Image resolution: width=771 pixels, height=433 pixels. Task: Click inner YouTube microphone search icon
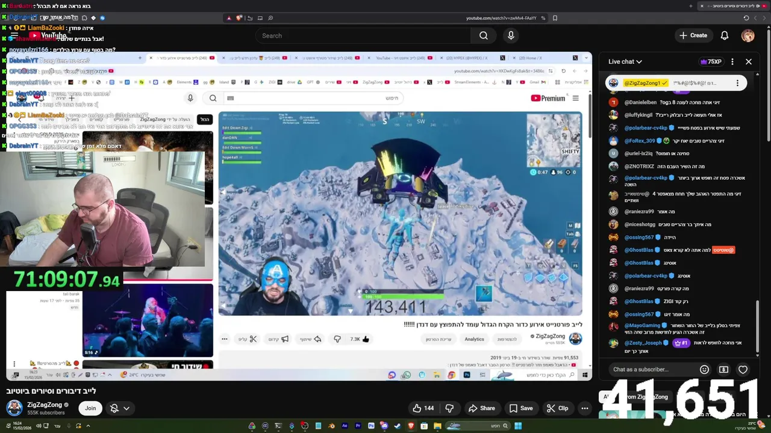tap(190, 98)
